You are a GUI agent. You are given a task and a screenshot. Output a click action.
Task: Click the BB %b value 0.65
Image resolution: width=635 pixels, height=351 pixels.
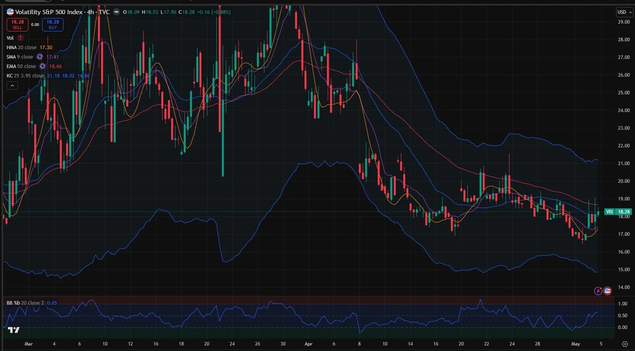click(52, 303)
